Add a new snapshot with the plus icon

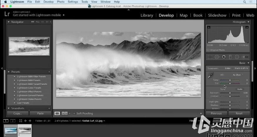pyautogui.click(x=49, y=108)
